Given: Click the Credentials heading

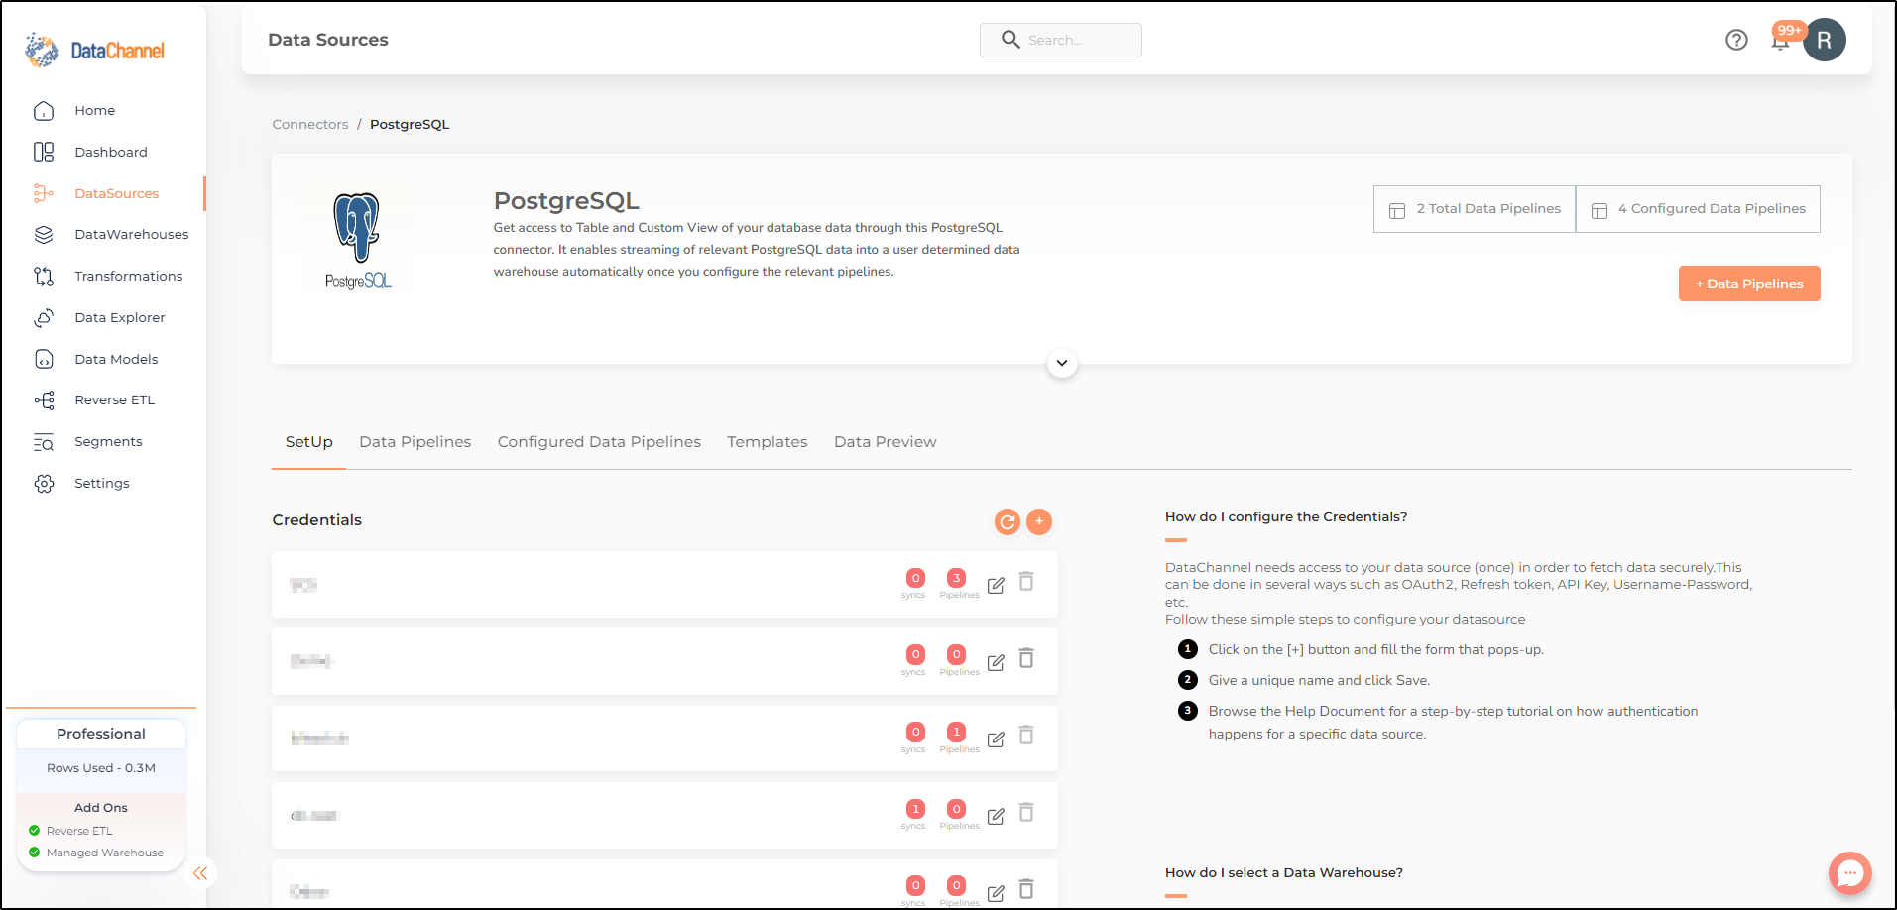Looking at the screenshot, I should coord(317,520).
